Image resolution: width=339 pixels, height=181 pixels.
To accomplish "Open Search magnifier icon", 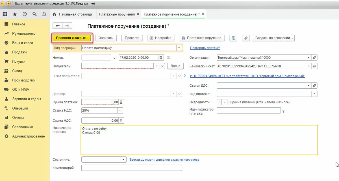I will 34,14.
